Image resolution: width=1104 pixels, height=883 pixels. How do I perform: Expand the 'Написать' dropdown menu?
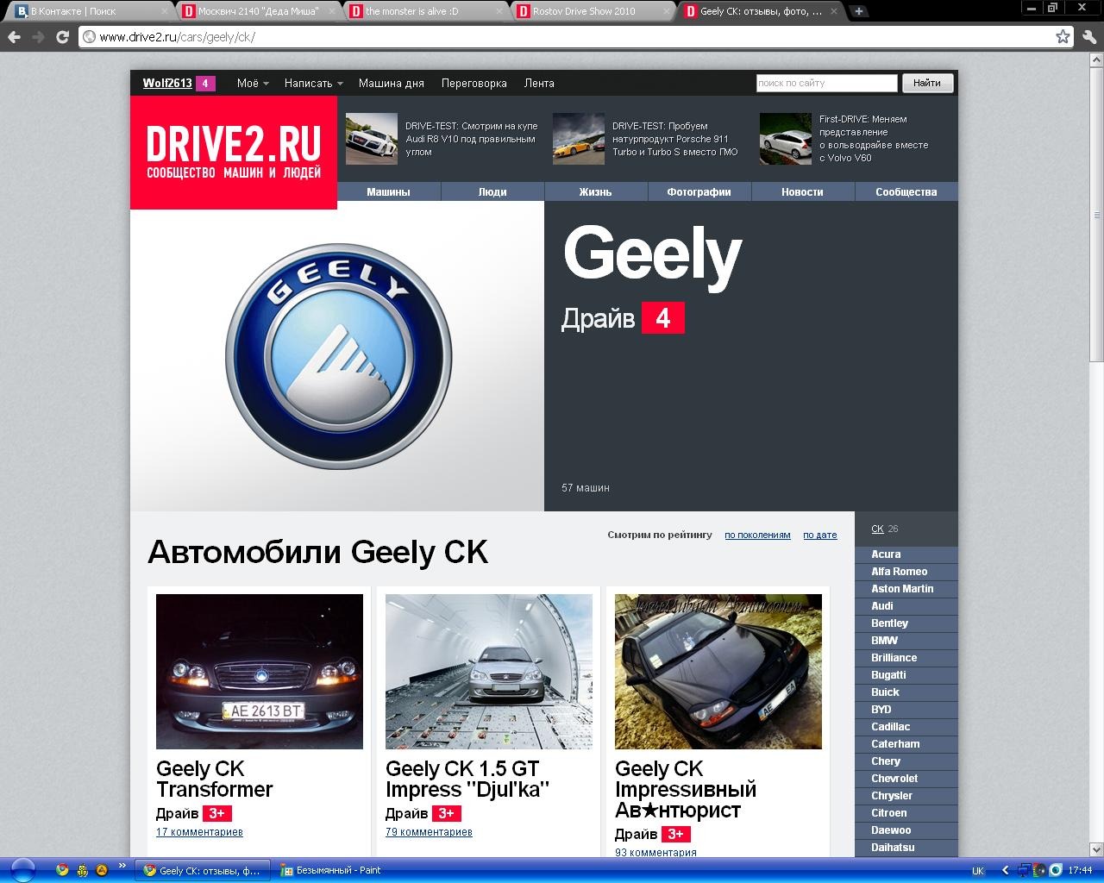point(314,84)
